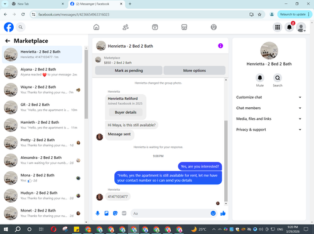Open the Facebook search magnifier
The height and width of the screenshot is (234, 314).
coord(21,27)
